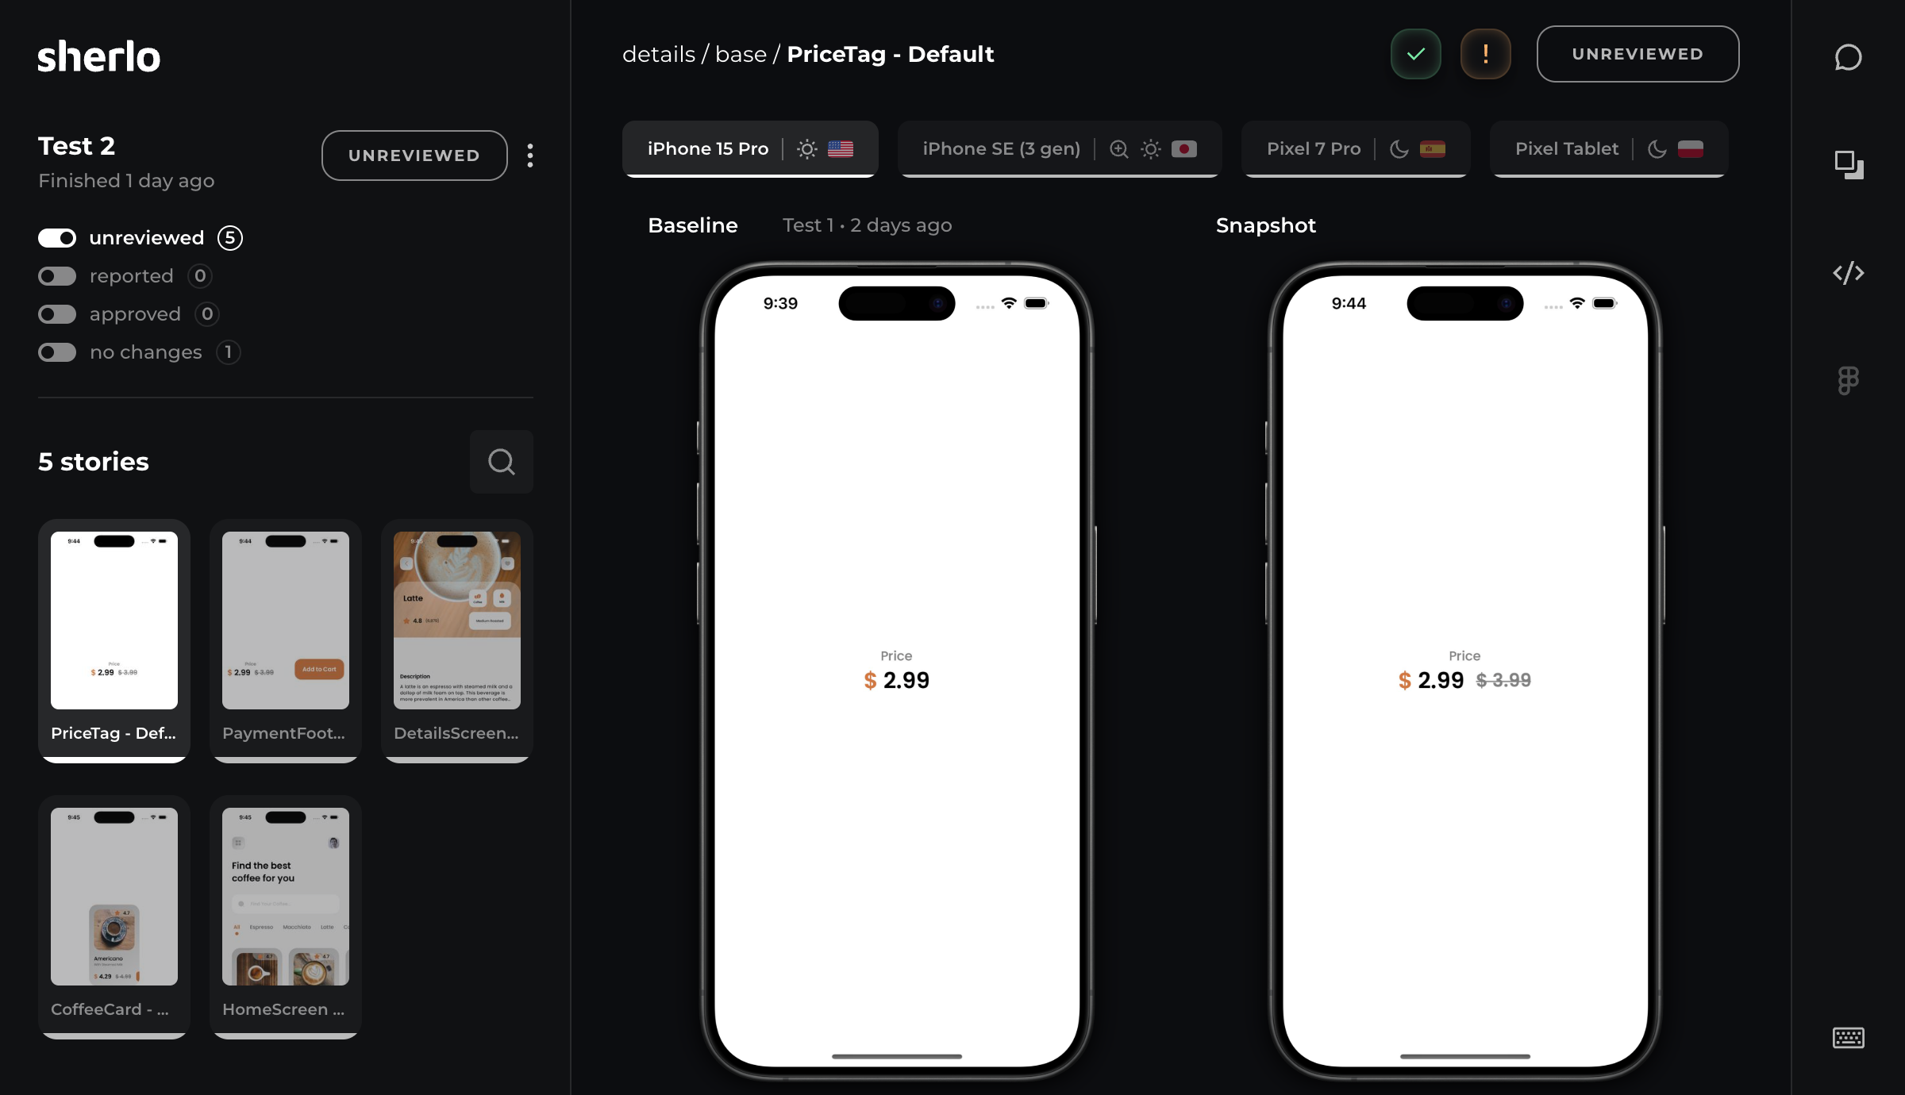Click the zoom icon in iPhone SE tab
Screen dimensions: 1905x1095
click(x=1118, y=149)
